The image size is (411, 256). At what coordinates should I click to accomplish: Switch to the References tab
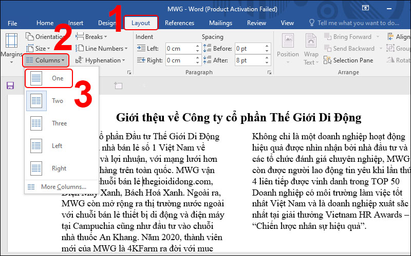click(179, 23)
